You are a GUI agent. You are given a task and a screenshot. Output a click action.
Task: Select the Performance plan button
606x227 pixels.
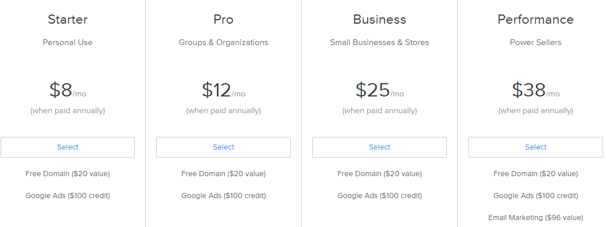[x=535, y=147]
